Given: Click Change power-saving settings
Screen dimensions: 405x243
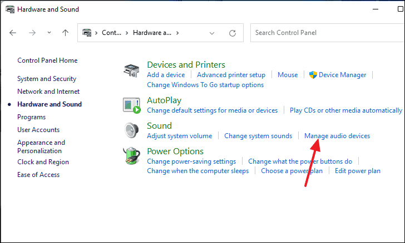Looking at the screenshot, I should point(191,161).
